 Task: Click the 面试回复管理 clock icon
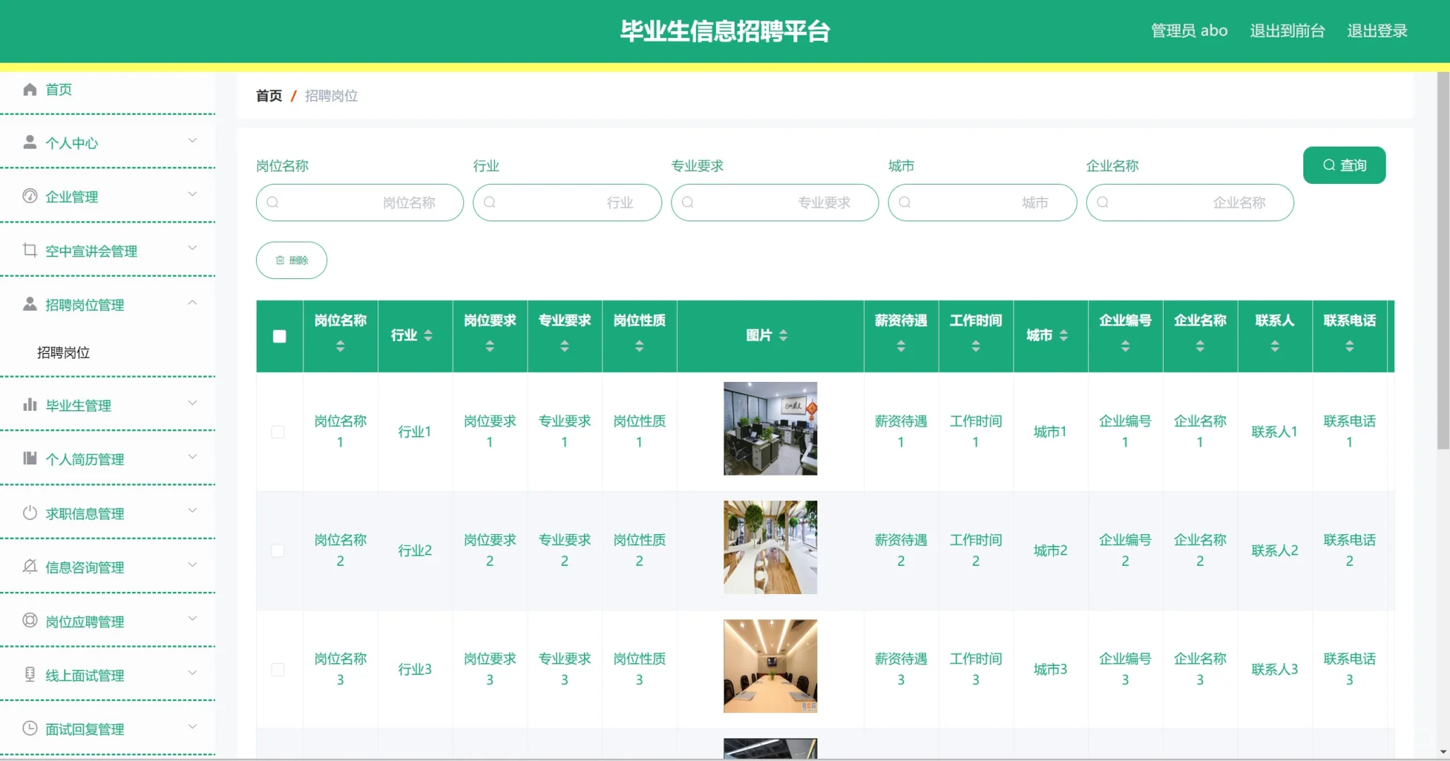pos(30,729)
